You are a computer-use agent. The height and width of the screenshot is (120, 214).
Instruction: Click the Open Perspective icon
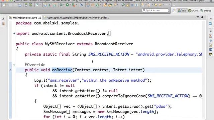[174, 11]
